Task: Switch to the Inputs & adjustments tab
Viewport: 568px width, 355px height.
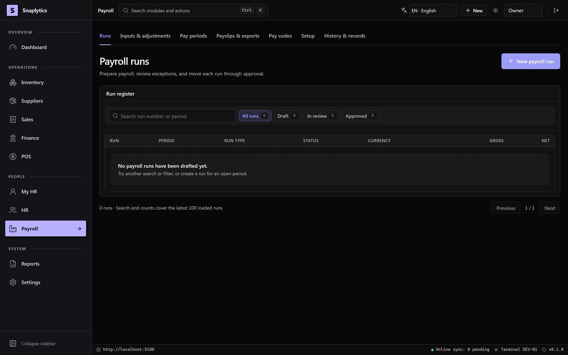Action: pos(145,36)
